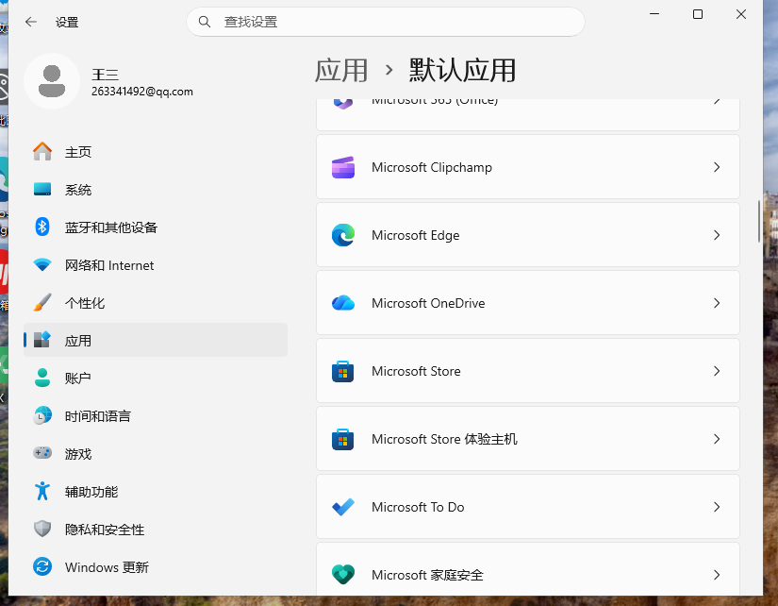Click the Microsoft Store bag icon
This screenshot has width=778, height=606.
coord(343,371)
